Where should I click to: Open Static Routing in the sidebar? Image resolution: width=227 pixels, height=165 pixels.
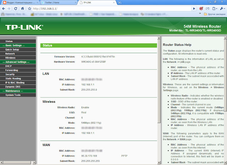pos(18,79)
